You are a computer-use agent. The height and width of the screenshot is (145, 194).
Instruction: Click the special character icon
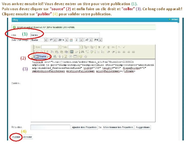click(86, 57)
